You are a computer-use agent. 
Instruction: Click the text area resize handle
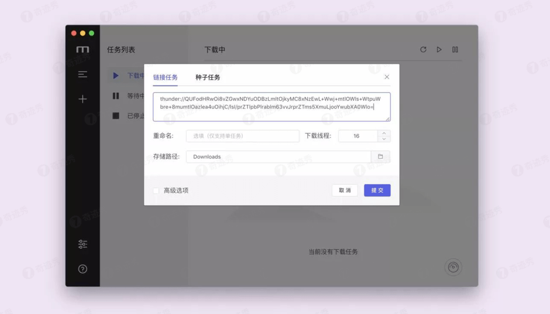388,119
